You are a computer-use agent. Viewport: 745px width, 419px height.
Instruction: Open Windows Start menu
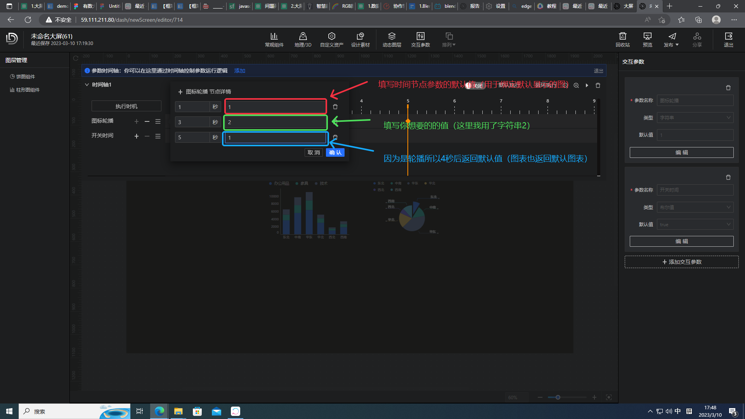pos(9,411)
